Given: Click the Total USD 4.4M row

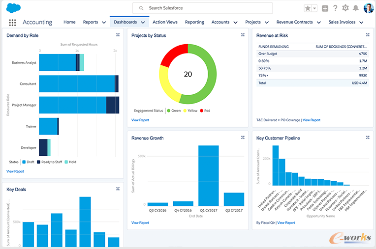Looking at the screenshot, I should (x=313, y=83).
